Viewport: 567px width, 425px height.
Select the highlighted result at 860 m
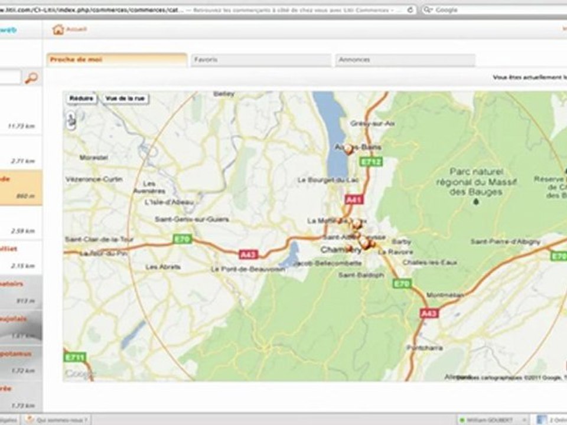pos(21,188)
